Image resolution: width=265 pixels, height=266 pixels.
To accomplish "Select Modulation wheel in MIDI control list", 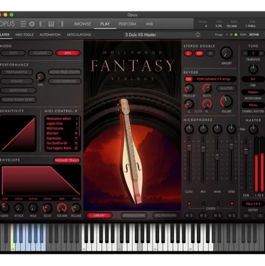I will click(x=62, y=118).
